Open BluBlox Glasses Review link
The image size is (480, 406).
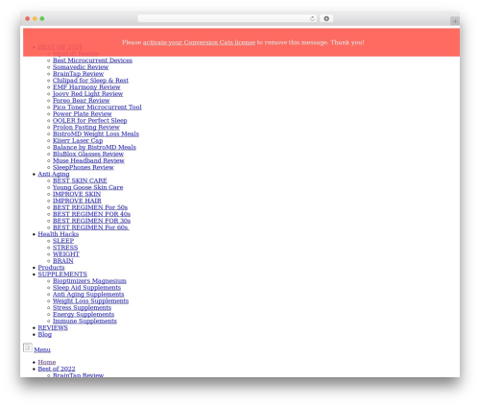point(88,154)
